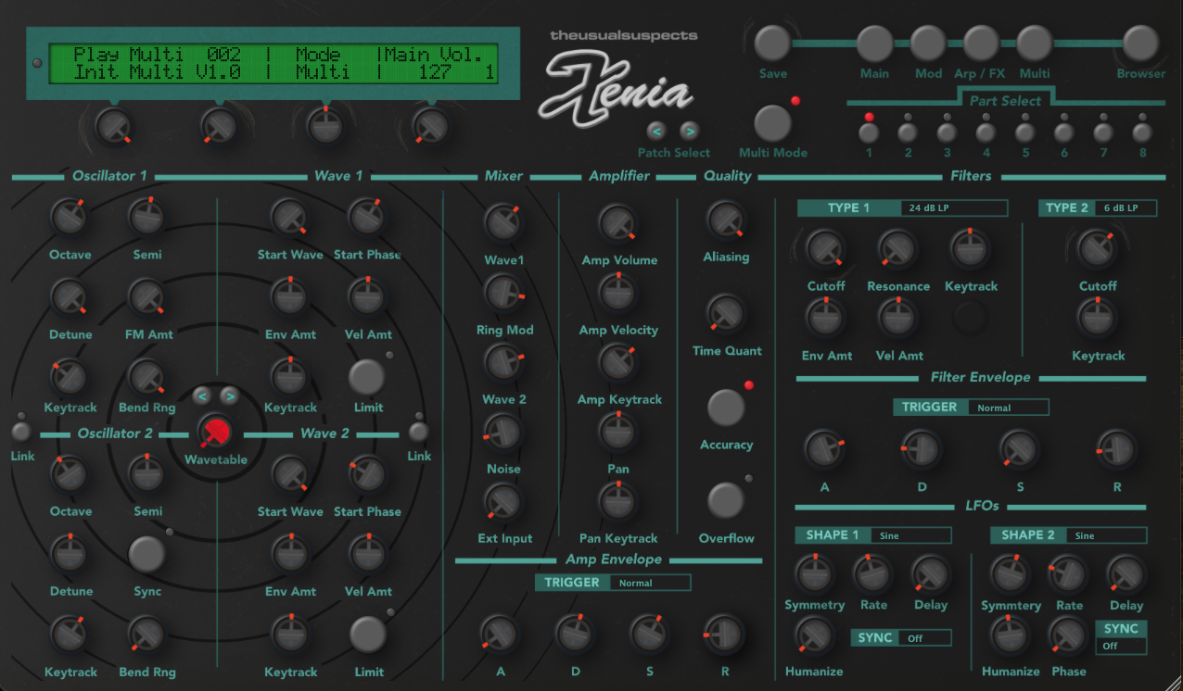The height and width of the screenshot is (691, 1183).
Task: Open the Mod page
Action: point(927,43)
